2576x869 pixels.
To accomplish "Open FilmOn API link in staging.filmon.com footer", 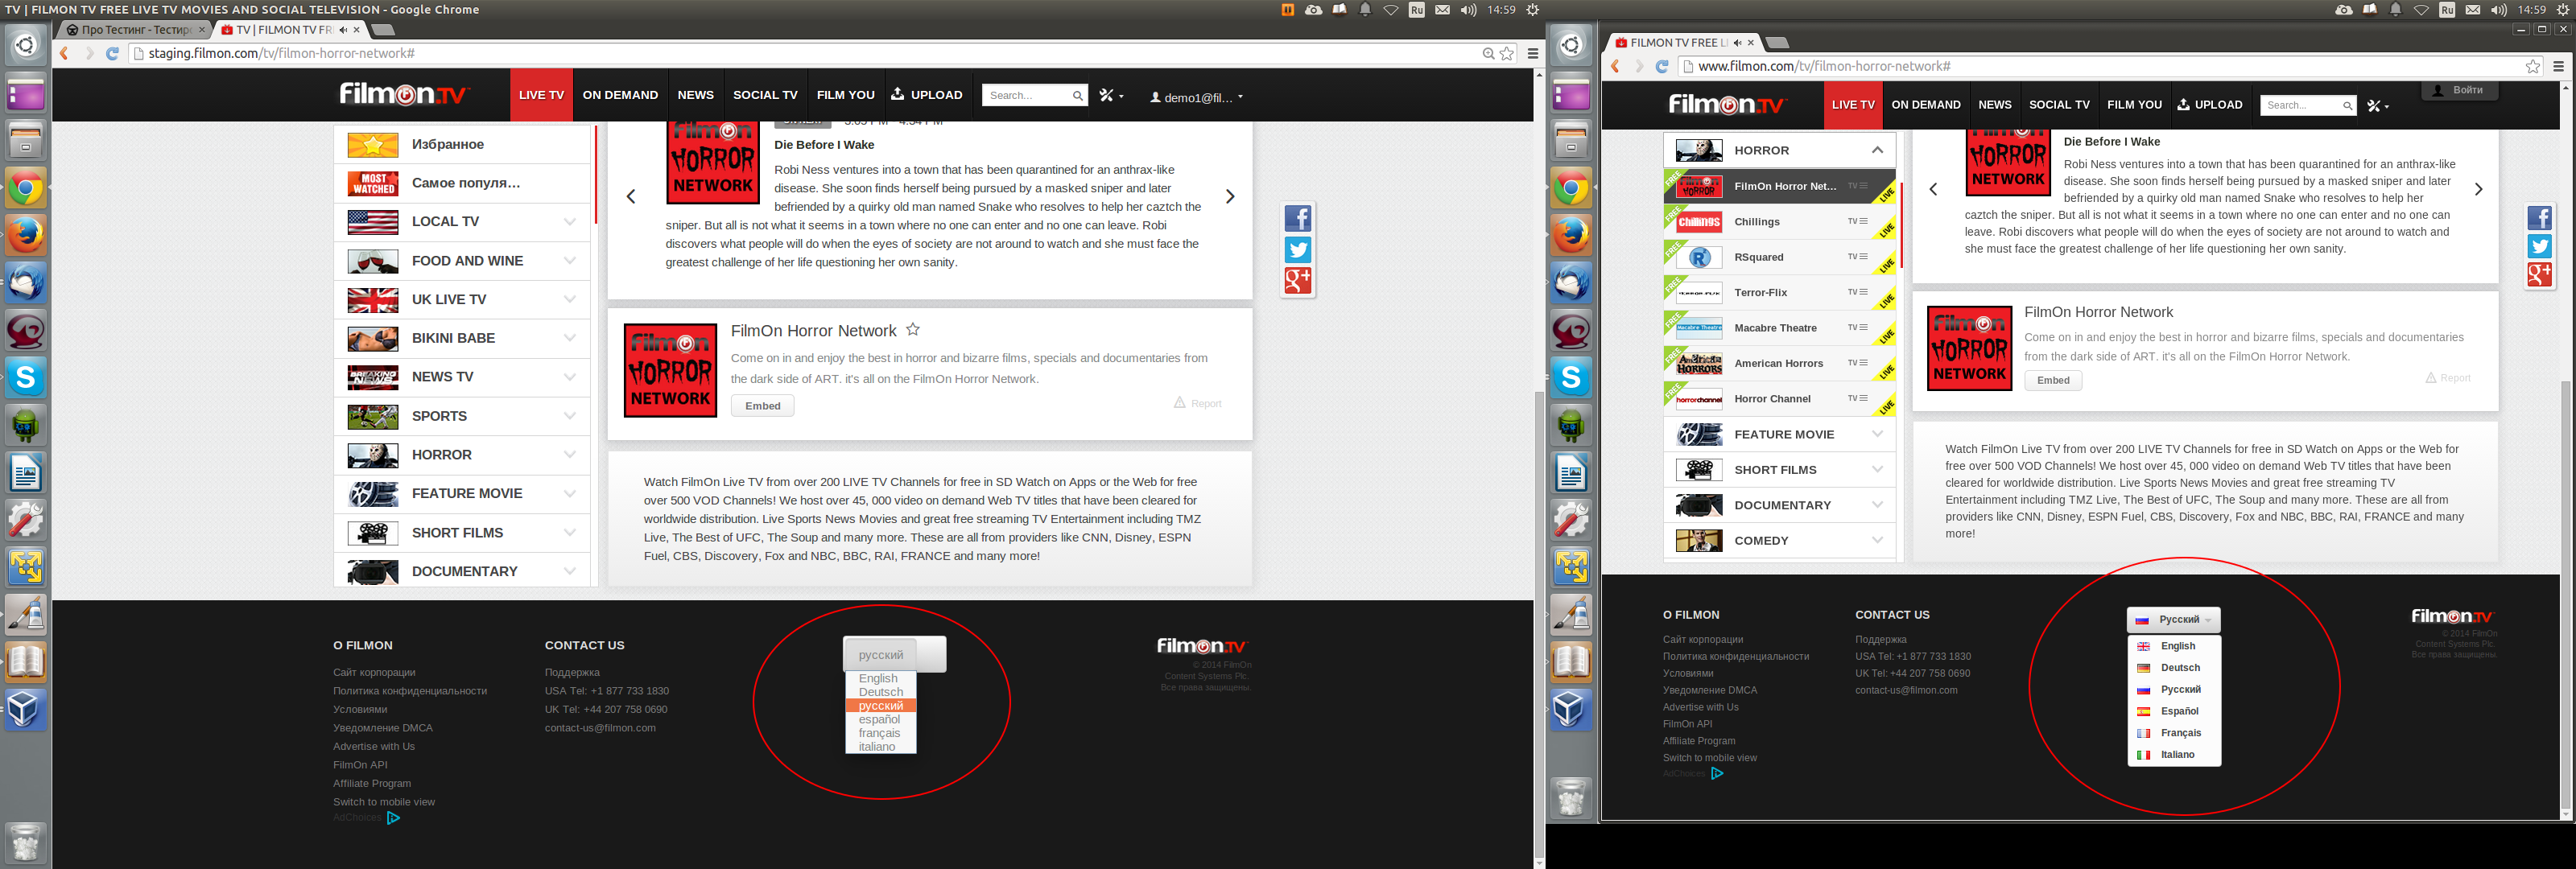I will click(x=360, y=765).
